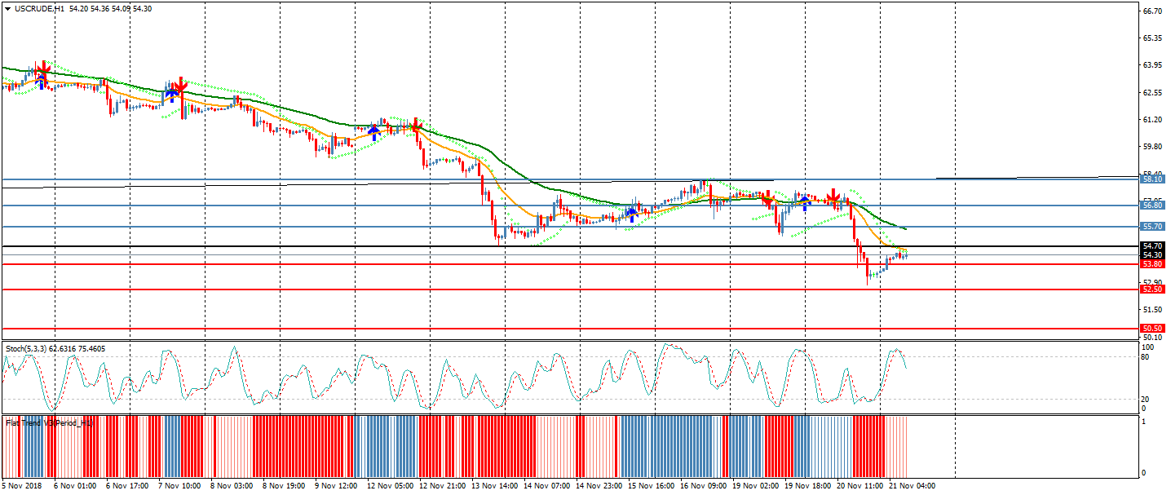Select the red 50.50 price level tag

1152,328
